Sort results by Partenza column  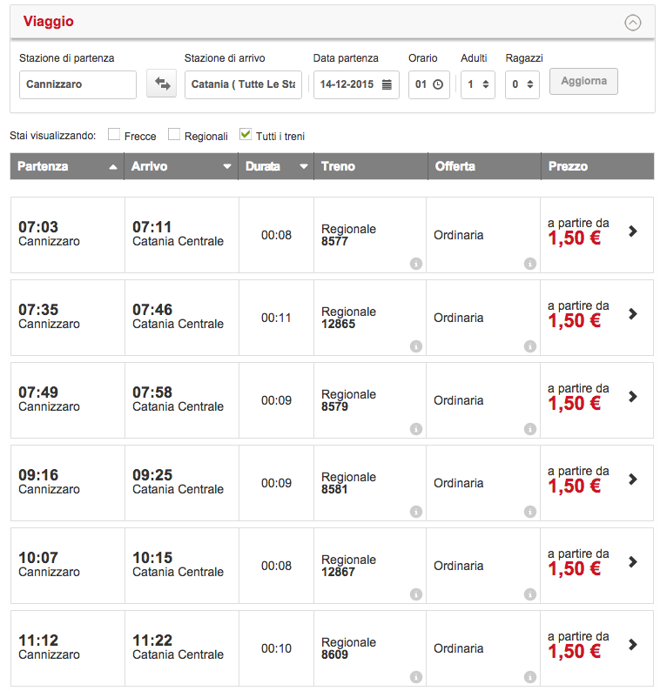(x=66, y=166)
